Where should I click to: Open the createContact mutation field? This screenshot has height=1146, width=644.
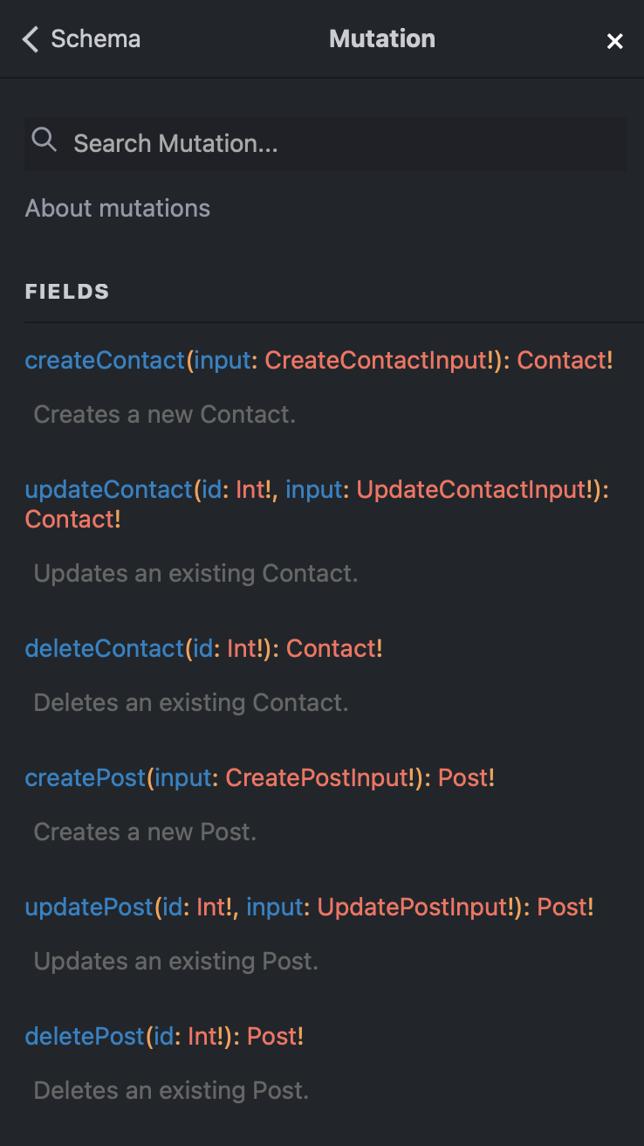click(104, 360)
